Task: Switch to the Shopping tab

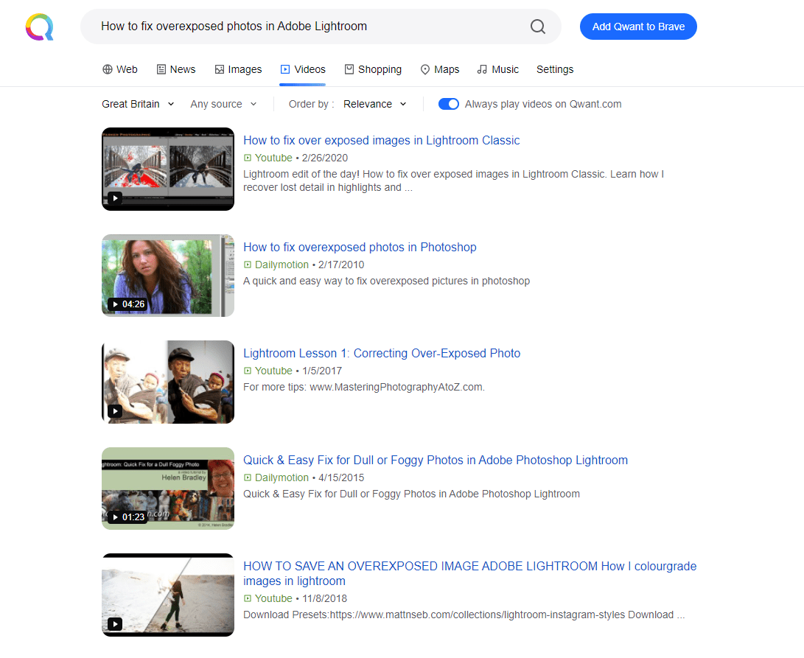Action: point(373,69)
